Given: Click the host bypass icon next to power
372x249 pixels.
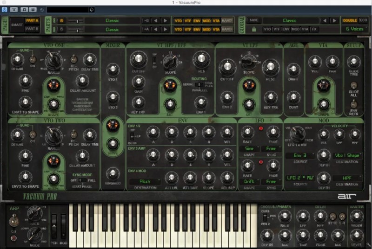Looking at the screenshot, I should click(14, 10).
